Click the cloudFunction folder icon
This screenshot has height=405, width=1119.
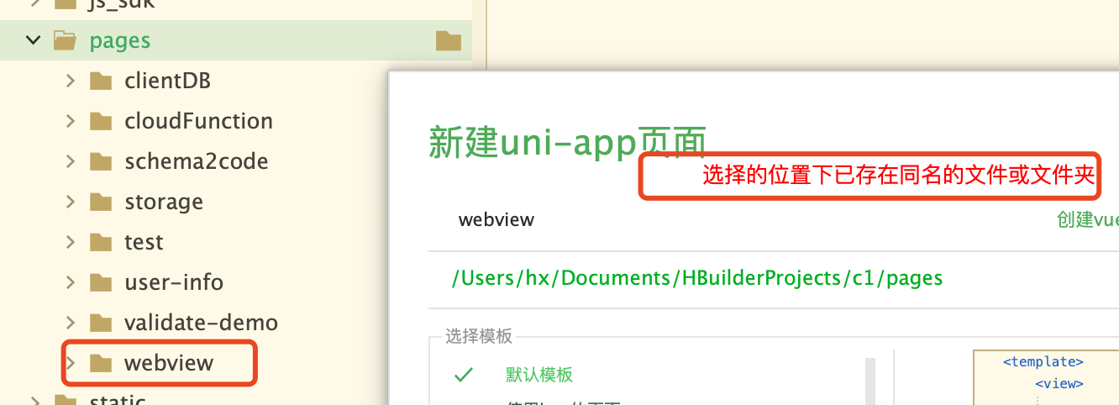coord(101,121)
